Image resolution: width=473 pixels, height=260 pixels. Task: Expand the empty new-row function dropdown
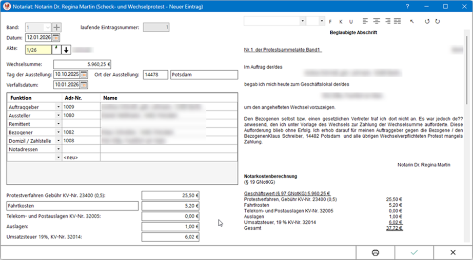pos(58,158)
